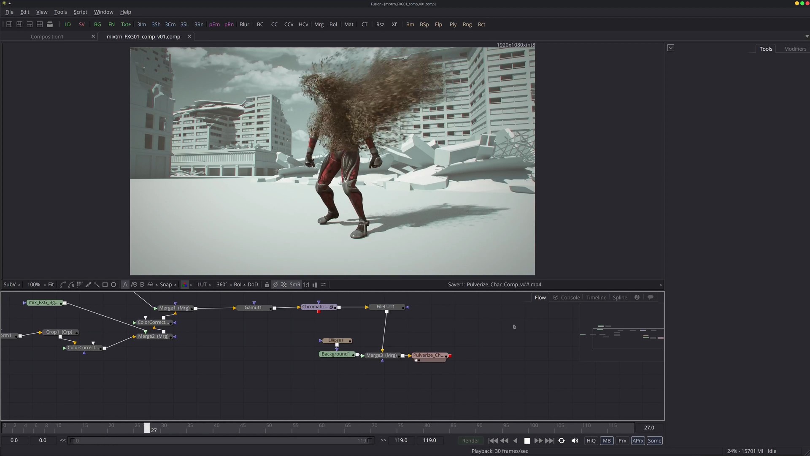Enable HiQ playback mode
This screenshot has width=810, height=456.
click(x=591, y=440)
